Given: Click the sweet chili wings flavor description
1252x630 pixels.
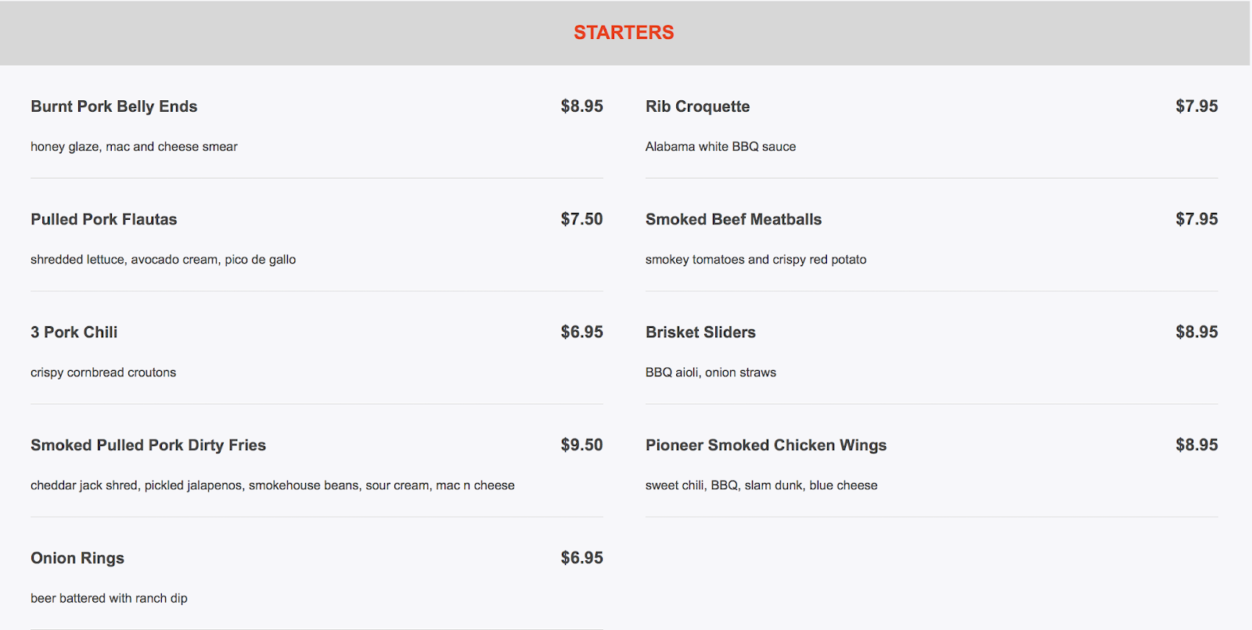Looking at the screenshot, I should click(761, 485).
